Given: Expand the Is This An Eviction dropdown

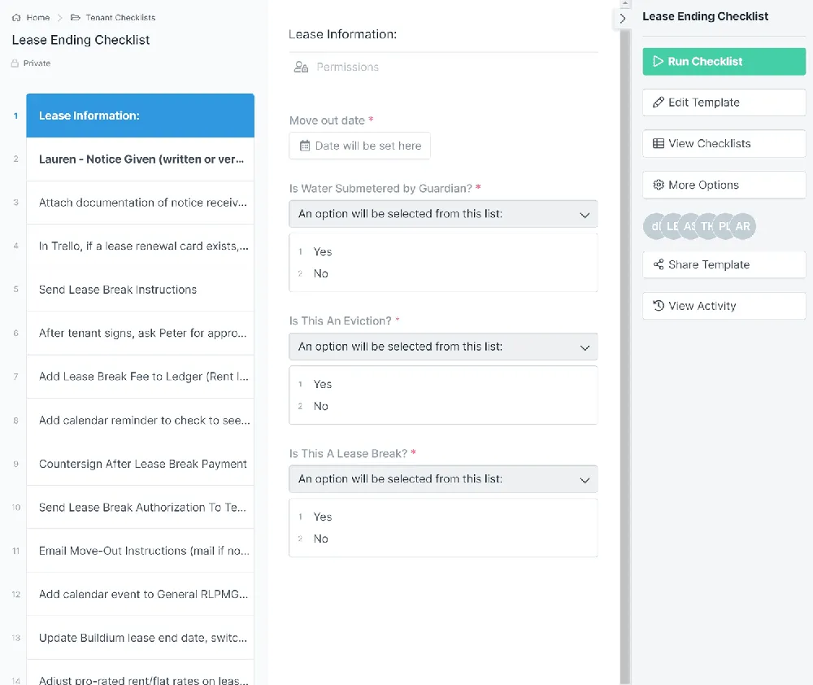Looking at the screenshot, I should 443,347.
